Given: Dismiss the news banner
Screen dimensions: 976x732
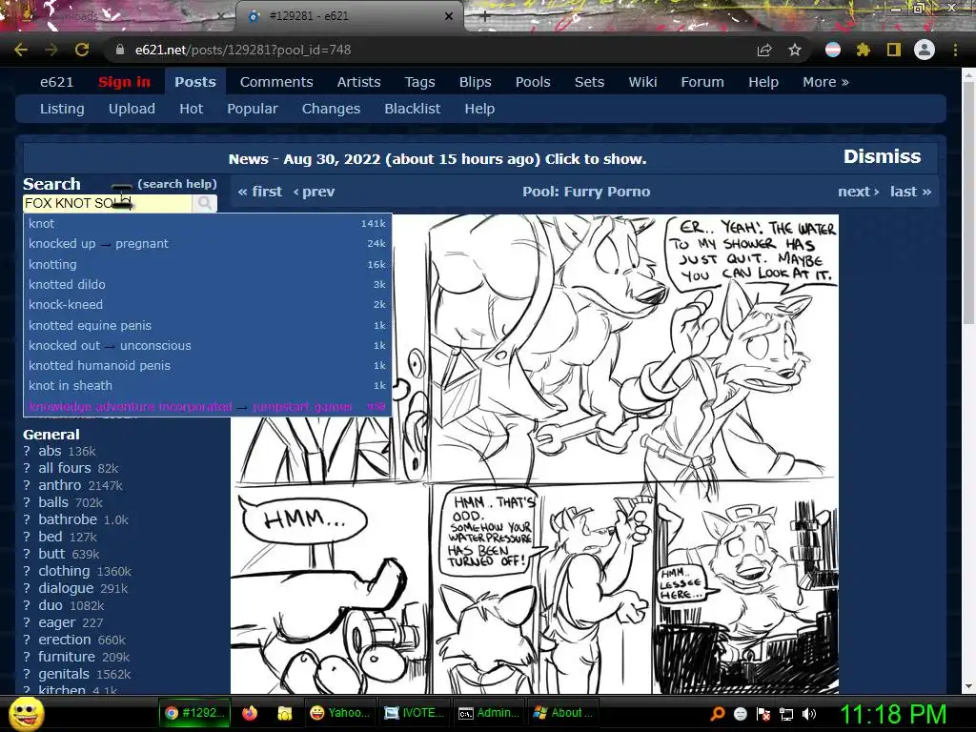Looking at the screenshot, I should (x=882, y=156).
